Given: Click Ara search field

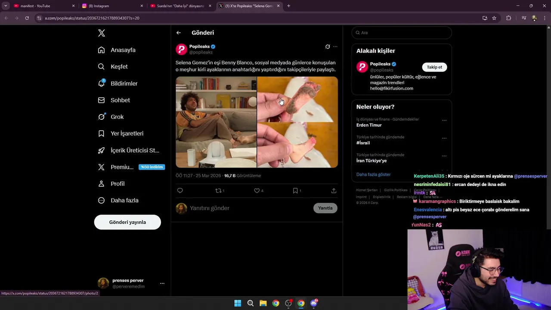Looking at the screenshot, I should 402,33.
